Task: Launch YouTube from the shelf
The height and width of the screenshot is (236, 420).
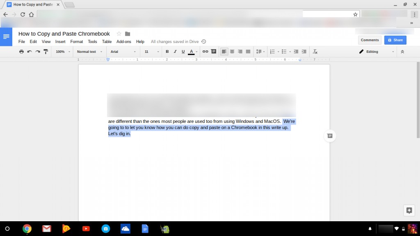Action: click(86, 229)
